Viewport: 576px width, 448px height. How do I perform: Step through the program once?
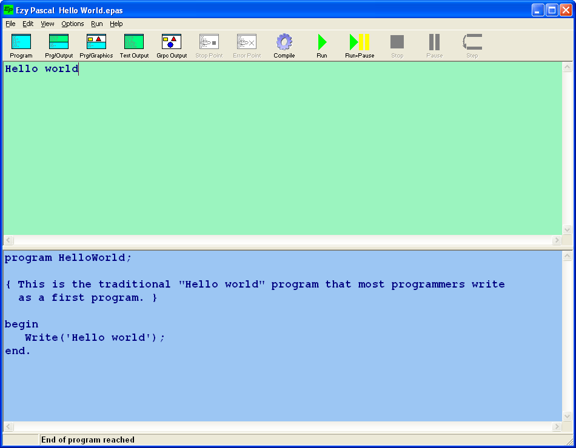coord(472,41)
